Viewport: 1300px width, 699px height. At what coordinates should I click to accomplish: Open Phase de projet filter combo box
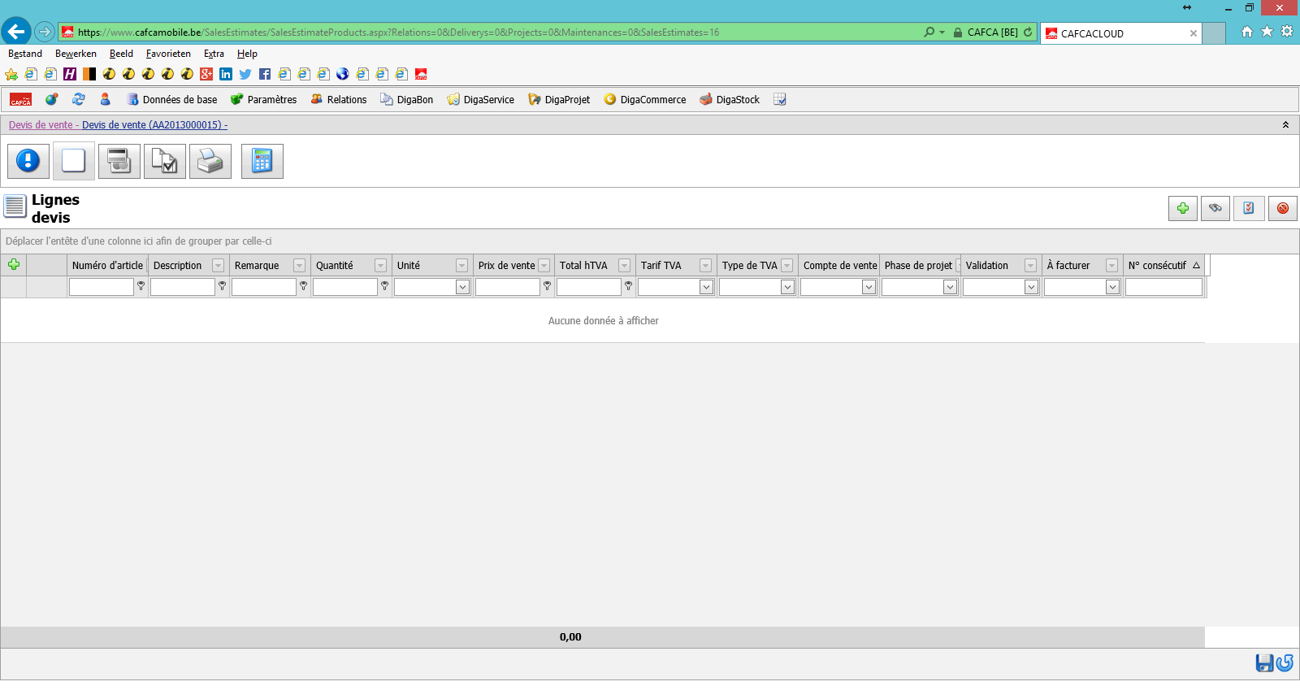pos(920,287)
